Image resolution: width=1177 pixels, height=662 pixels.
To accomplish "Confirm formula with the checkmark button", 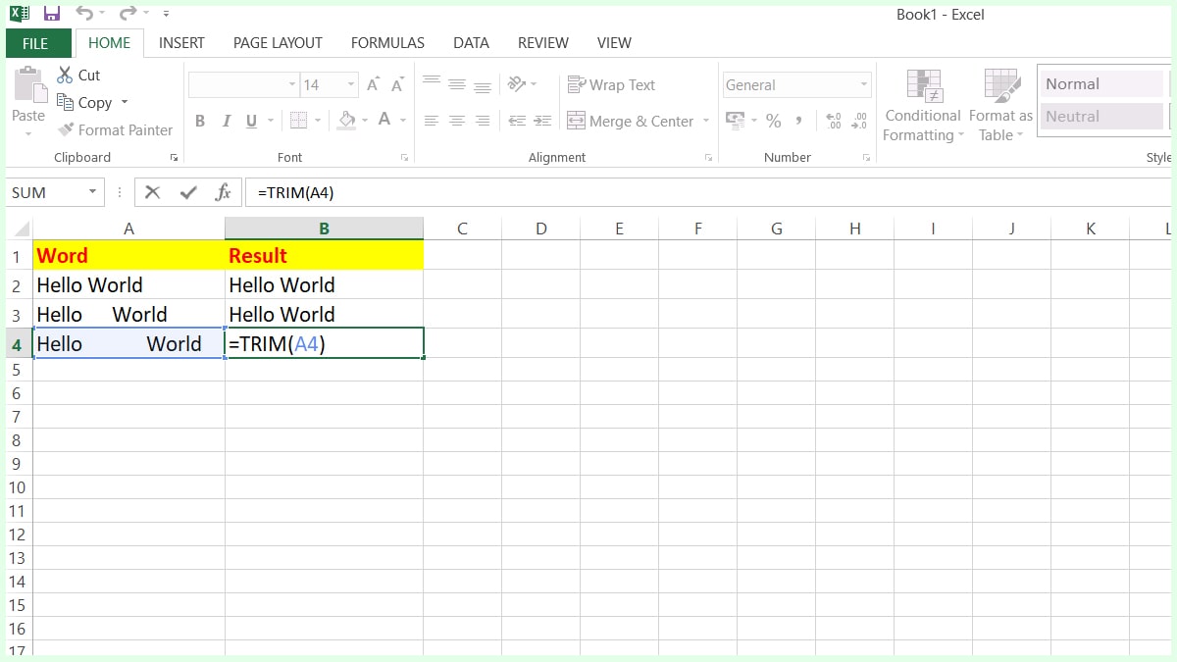I will coord(187,192).
